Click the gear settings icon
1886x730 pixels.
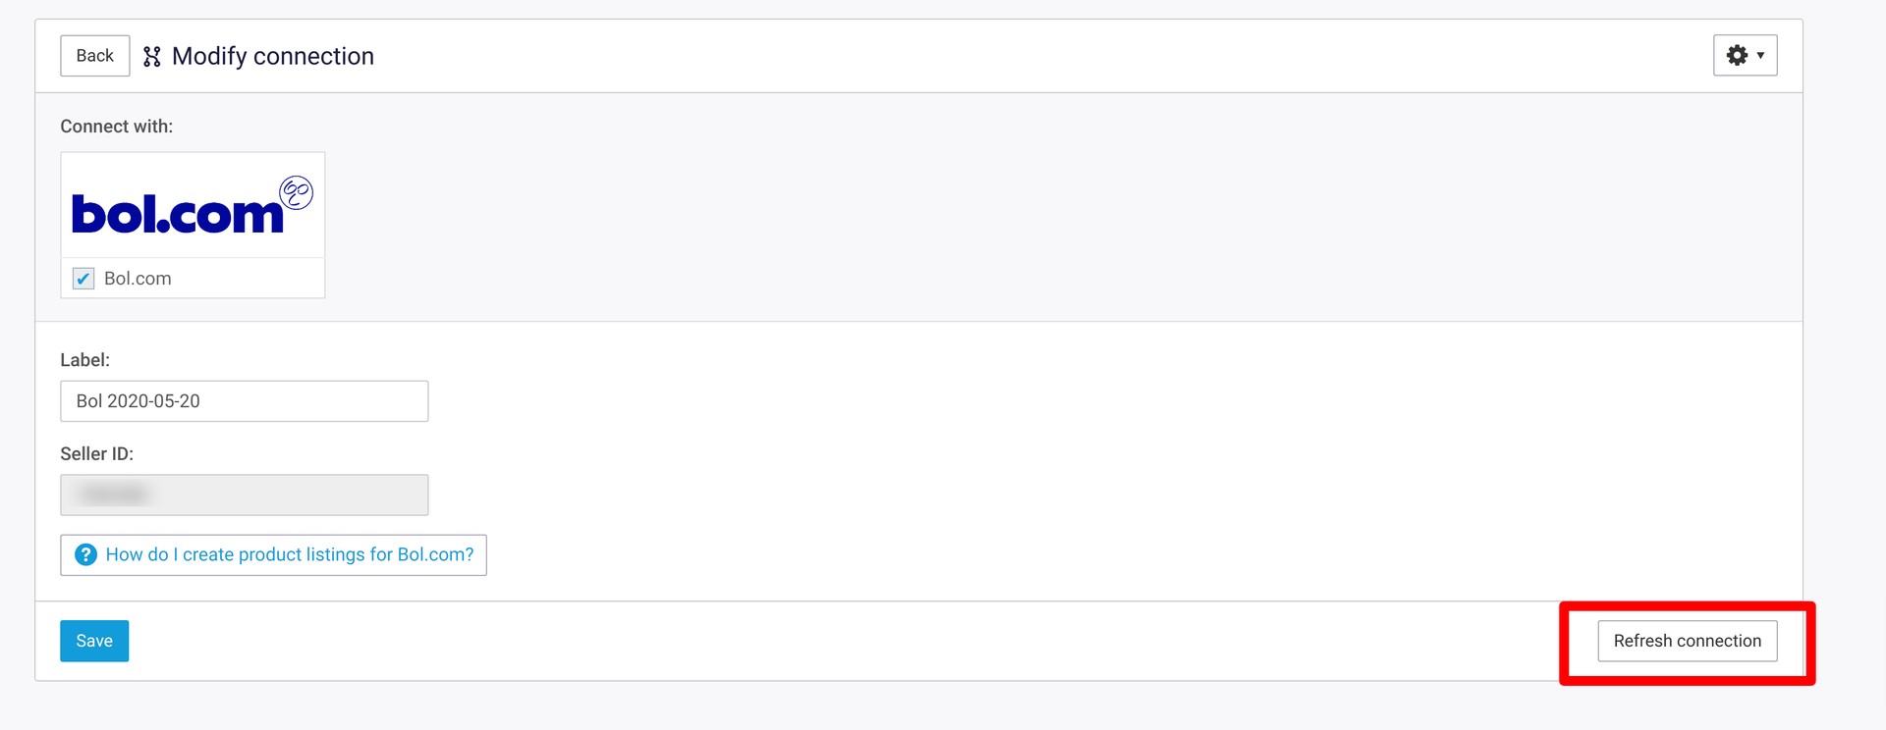coord(1737,55)
